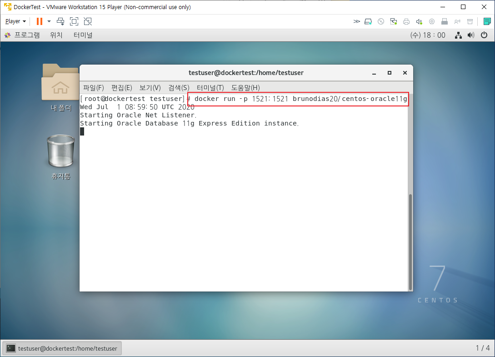Screen dimensions: 495x357
Task: Click the hard disk device icon
Action: coord(368,21)
